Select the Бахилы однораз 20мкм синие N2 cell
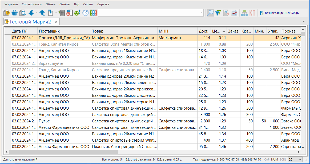This screenshot has height=164, width=310. pyautogui.click(x=124, y=76)
